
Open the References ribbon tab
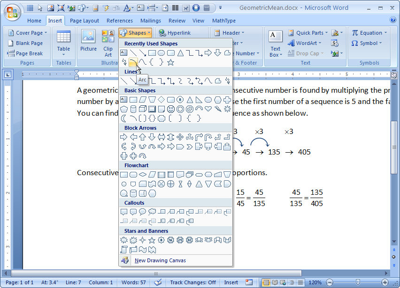click(119, 20)
